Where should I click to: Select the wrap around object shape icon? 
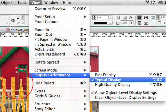tap(139, 23)
